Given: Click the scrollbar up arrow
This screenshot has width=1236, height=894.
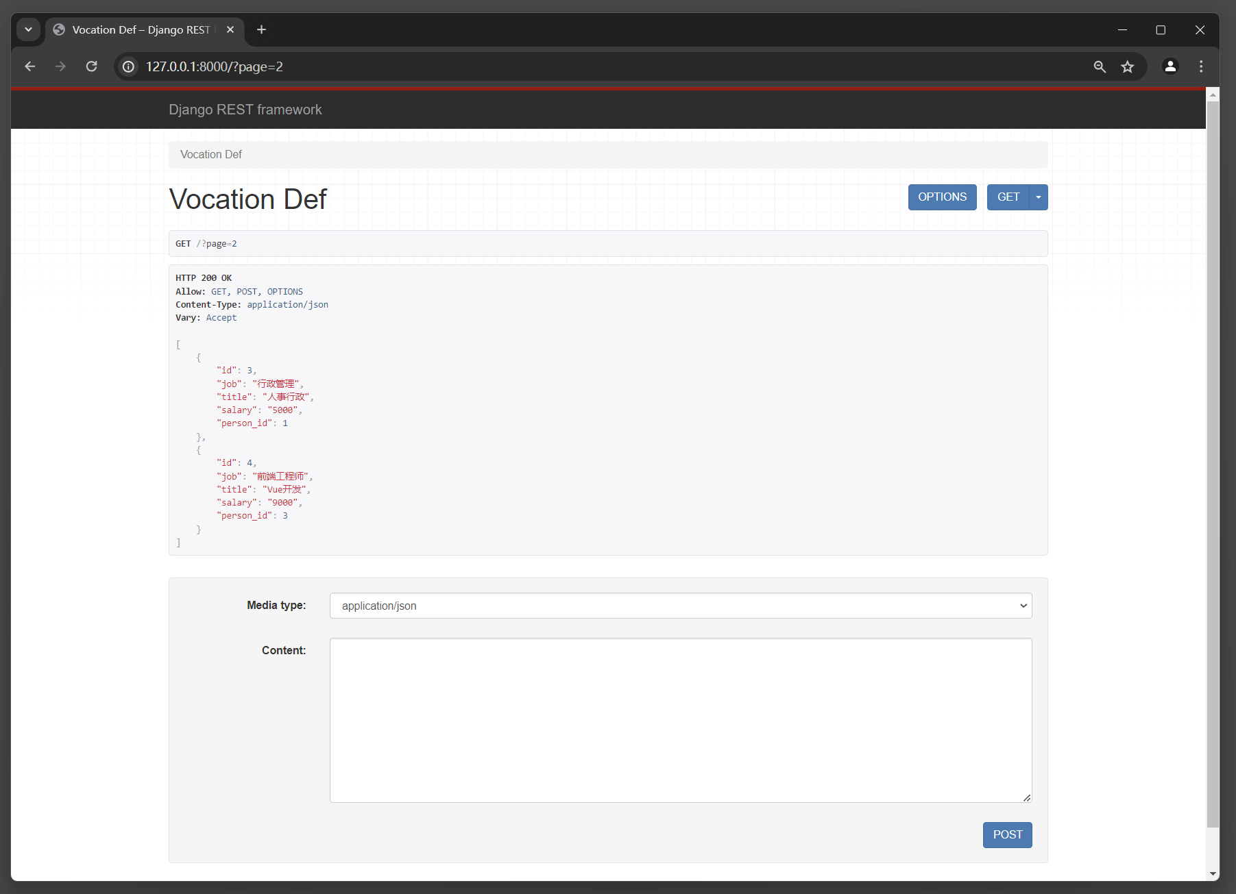Looking at the screenshot, I should point(1213,95).
